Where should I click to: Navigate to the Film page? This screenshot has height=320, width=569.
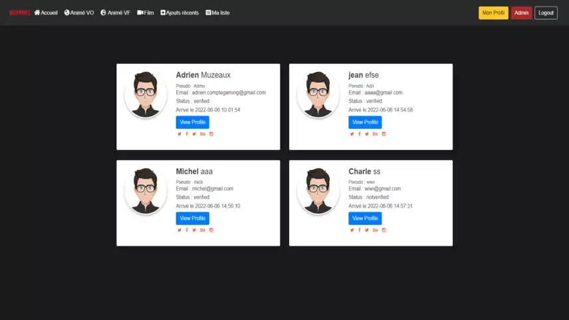point(146,13)
